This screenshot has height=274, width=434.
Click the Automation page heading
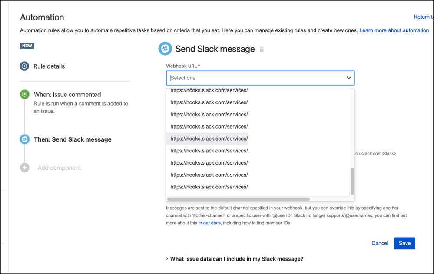(x=42, y=17)
